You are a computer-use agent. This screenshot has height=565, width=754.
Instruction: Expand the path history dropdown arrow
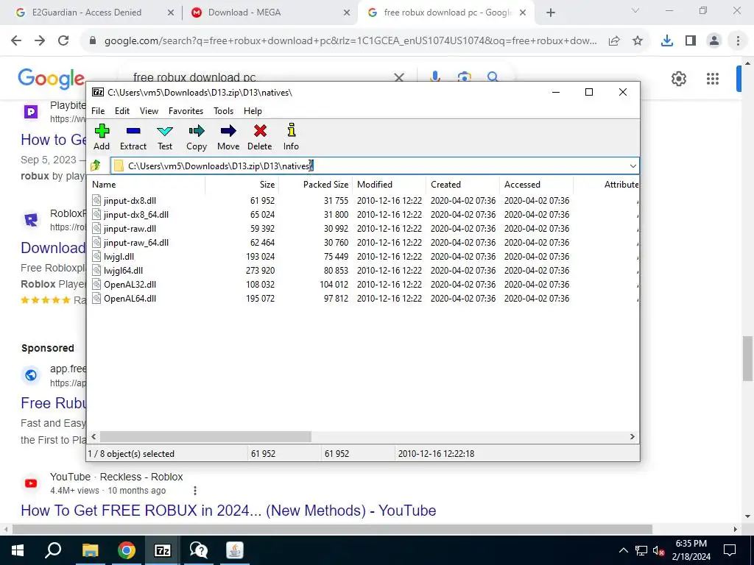(633, 166)
